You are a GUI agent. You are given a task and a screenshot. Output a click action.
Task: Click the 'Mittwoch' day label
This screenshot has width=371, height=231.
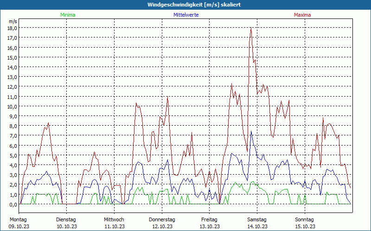click(x=114, y=219)
